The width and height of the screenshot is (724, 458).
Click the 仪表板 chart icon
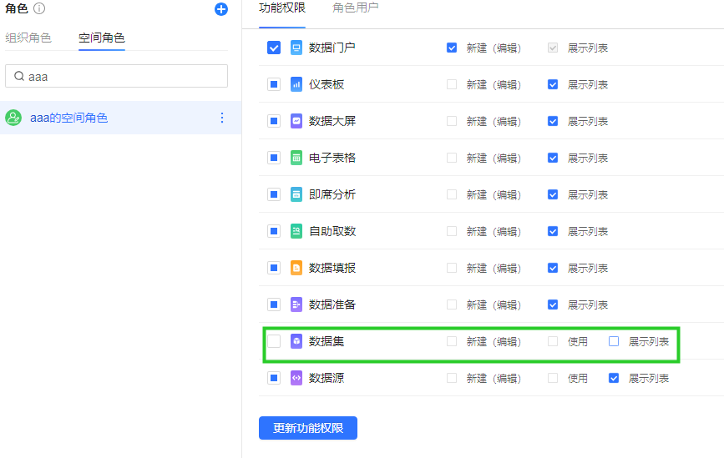(296, 84)
